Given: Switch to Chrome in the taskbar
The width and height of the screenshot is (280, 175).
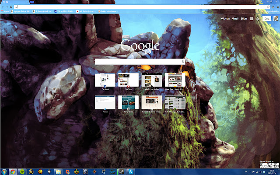Looking at the screenshot, I should click(x=13, y=172).
